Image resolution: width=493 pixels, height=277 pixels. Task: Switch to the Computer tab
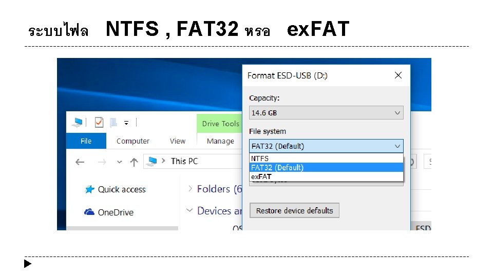coord(133,141)
